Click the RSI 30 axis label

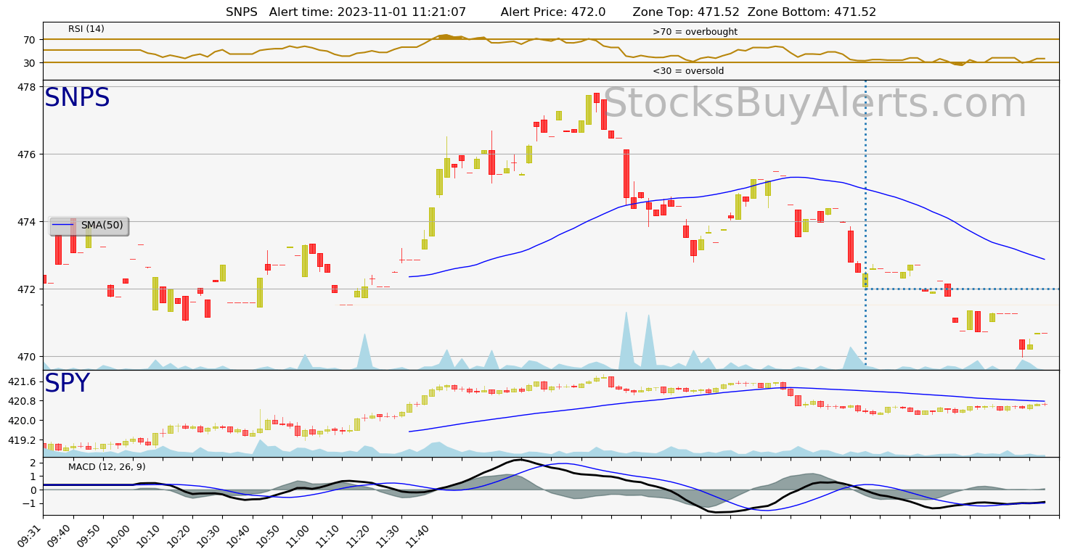30,63
